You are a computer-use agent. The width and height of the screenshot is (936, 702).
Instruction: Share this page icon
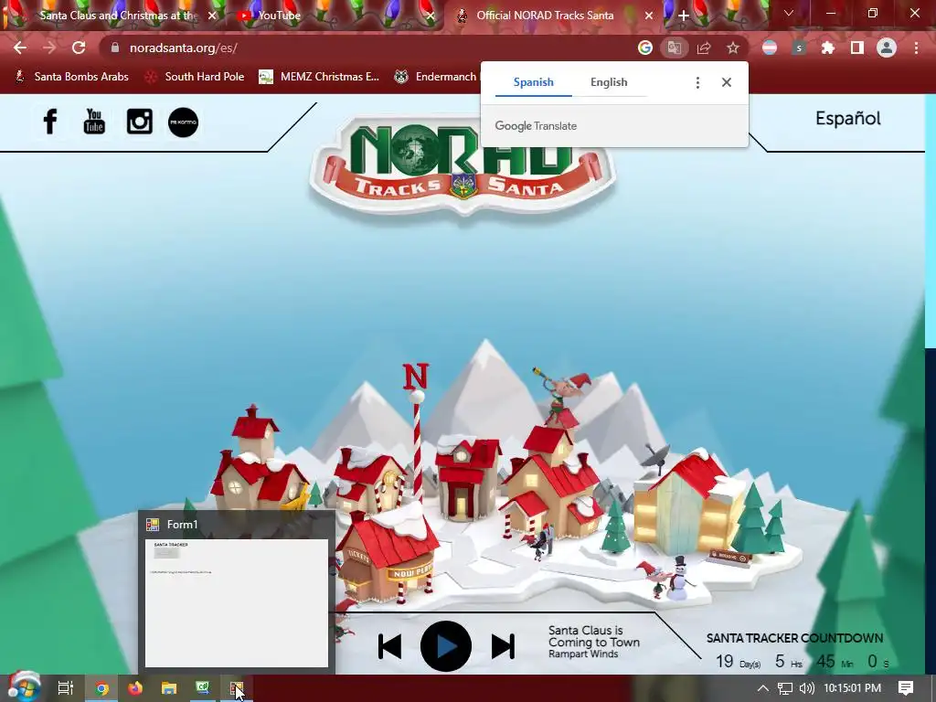pyautogui.click(x=704, y=48)
